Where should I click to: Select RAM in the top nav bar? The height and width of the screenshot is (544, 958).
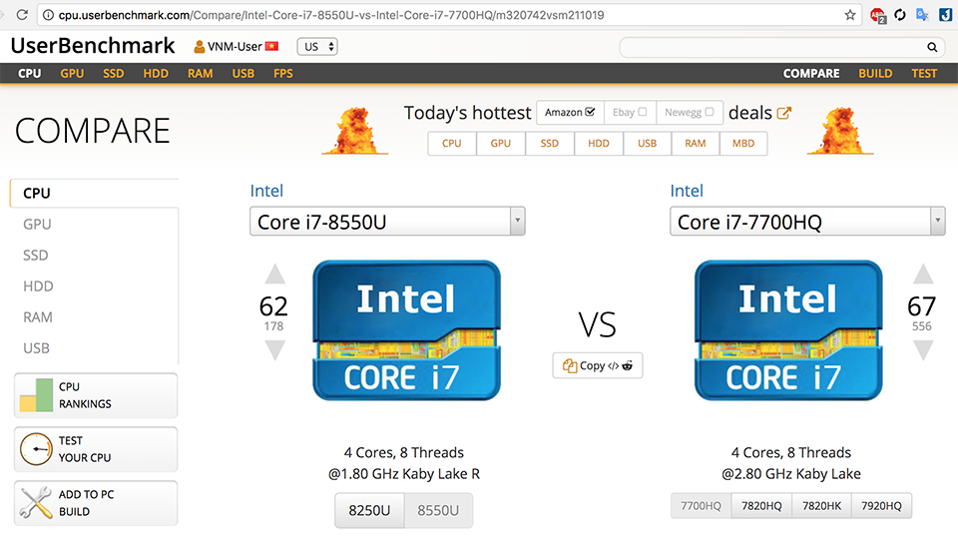point(201,73)
